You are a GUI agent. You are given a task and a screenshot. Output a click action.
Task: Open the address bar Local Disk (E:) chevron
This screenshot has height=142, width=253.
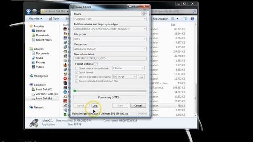click(67, 11)
